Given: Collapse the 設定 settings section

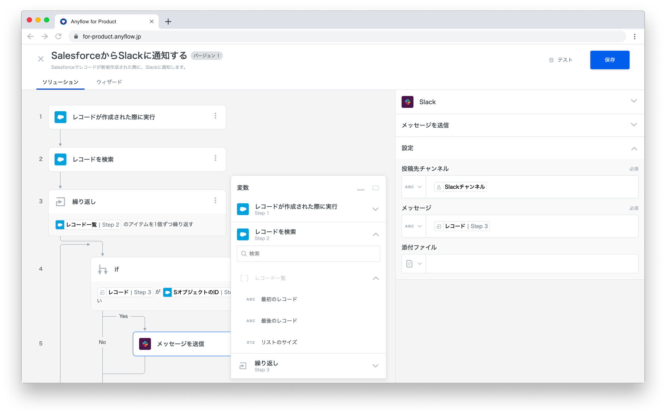Looking at the screenshot, I should pos(634,149).
